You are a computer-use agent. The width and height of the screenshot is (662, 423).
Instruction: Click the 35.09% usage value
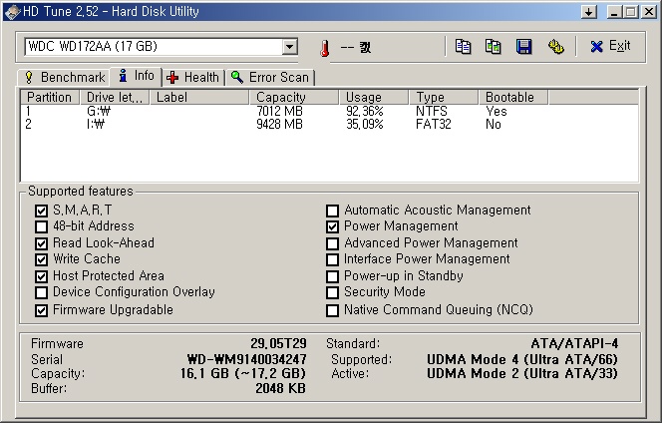[365, 125]
